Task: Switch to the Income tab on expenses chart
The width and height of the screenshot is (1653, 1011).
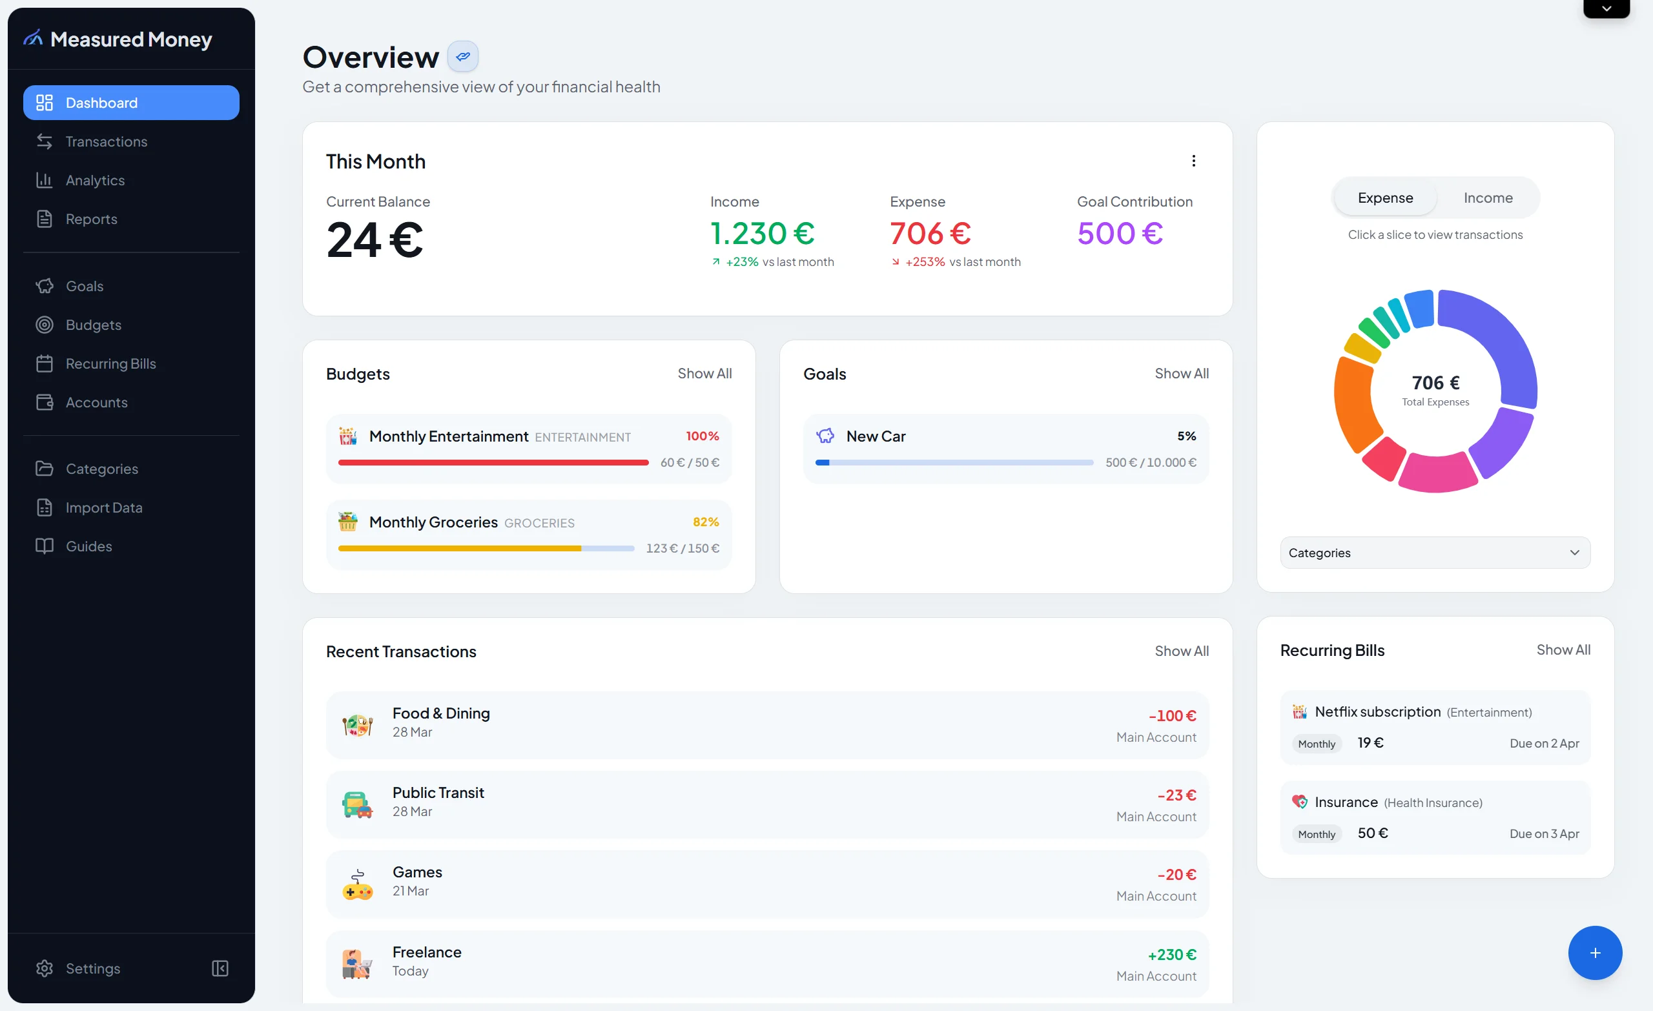Action: pos(1487,198)
